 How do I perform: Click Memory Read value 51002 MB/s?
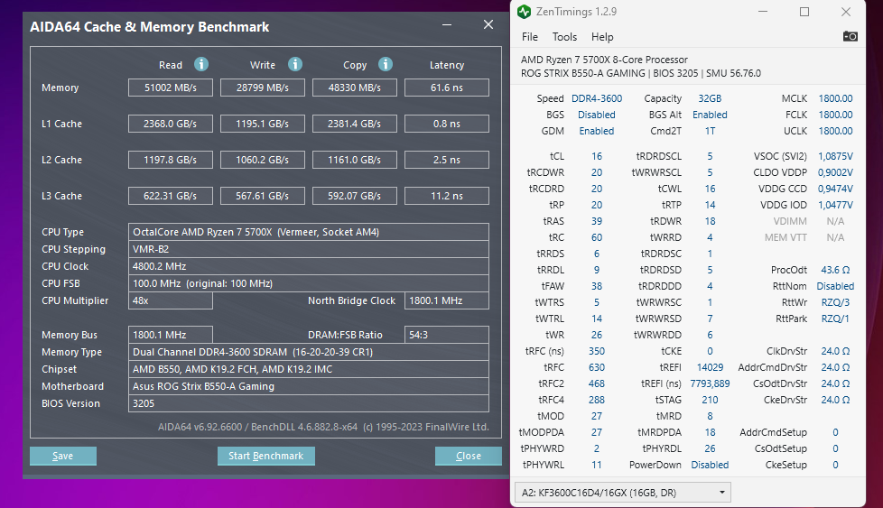[x=171, y=88]
